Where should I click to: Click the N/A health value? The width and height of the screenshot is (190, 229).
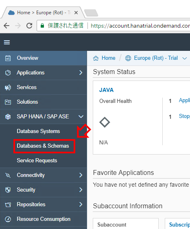pos(103,142)
